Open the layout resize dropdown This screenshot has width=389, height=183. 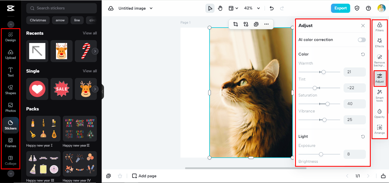(233, 8)
